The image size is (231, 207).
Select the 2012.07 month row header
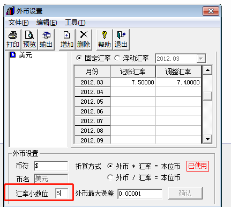[x=92, y=121]
